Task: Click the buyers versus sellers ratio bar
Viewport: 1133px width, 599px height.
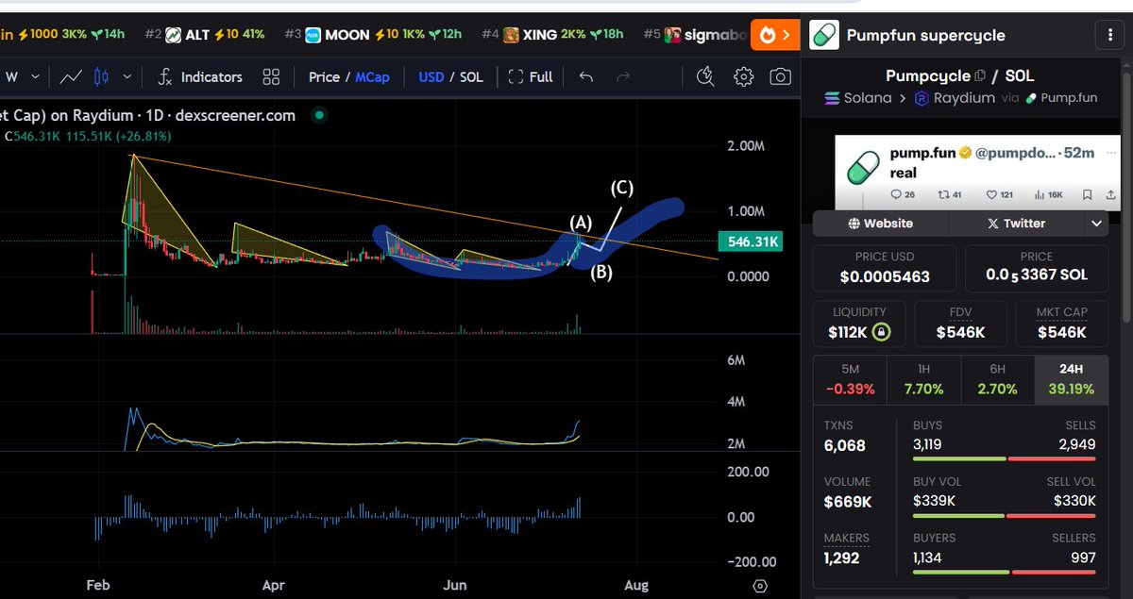Action: coord(1005,573)
